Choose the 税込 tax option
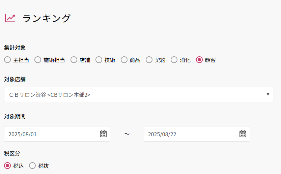 (7, 166)
